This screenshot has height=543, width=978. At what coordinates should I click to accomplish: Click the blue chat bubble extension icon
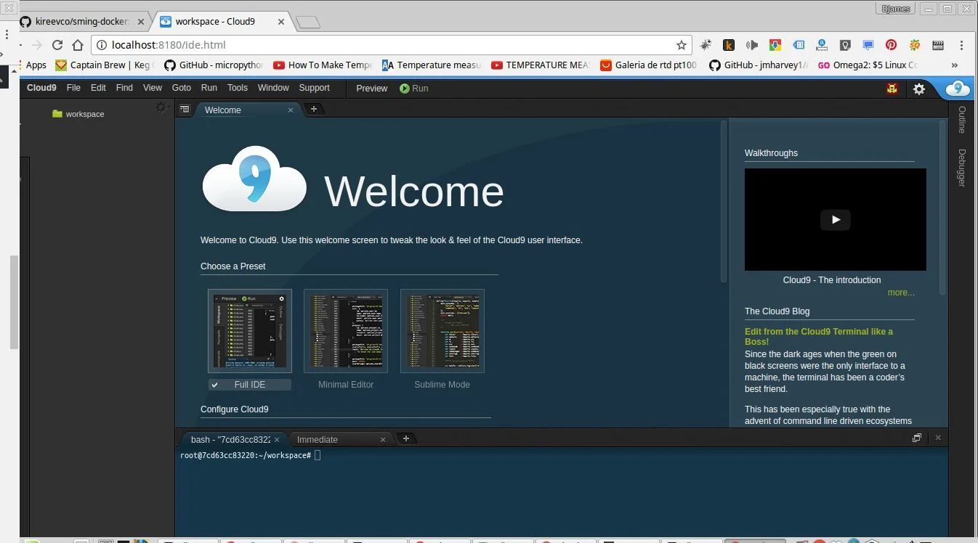[x=868, y=45]
